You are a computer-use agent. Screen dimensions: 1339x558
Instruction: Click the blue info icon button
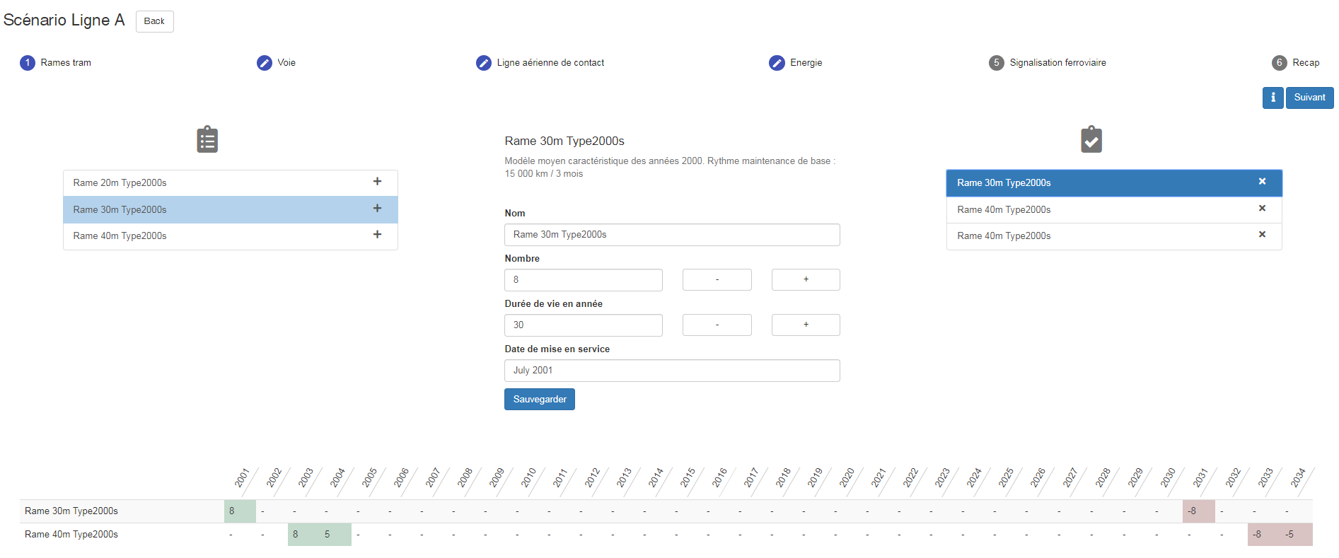point(1273,98)
